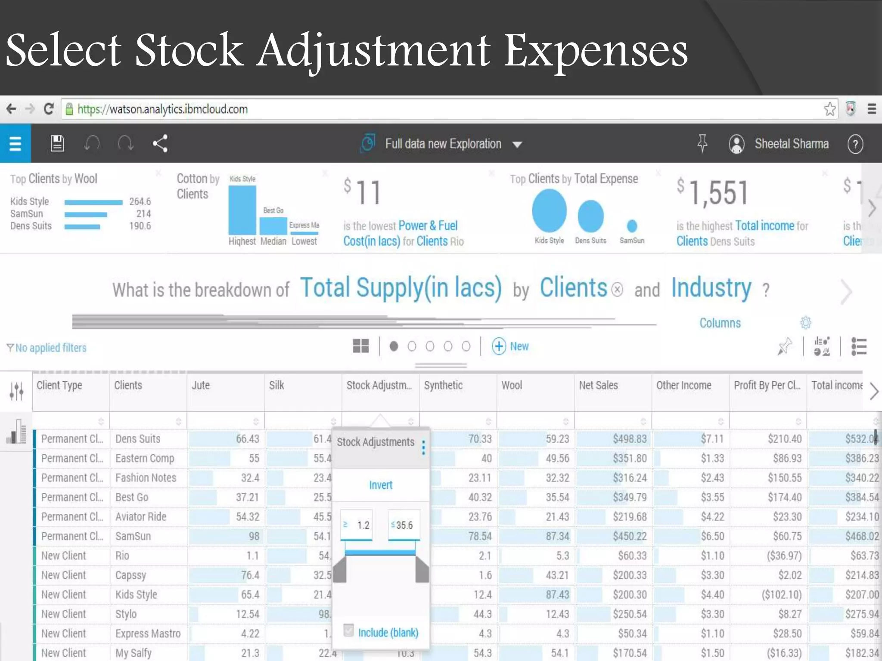Save the exploration with the floppy icon
882x661 pixels.
57,144
